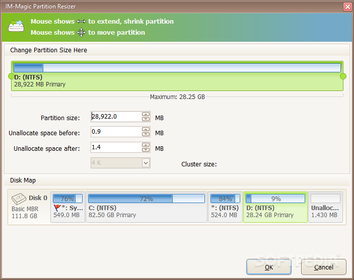The width and height of the screenshot is (354, 280).
Task: Increase unallocated space after with up arrow
Action: tap(146, 145)
